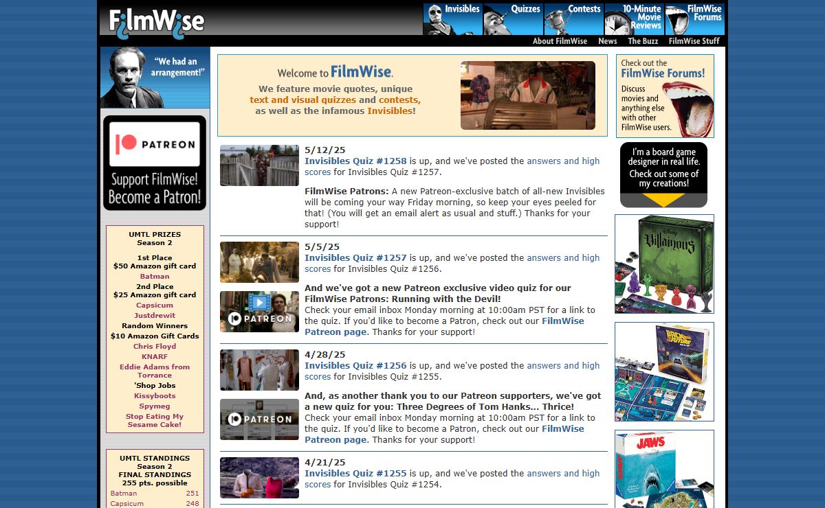
Task: Click thumbnail for the 5/12/25 Invisibles quiz
Action: pyautogui.click(x=259, y=165)
